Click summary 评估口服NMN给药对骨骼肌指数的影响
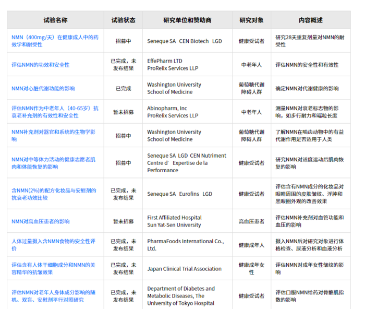This screenshot has width=365, height=309. pyautogui.click(x=309, y=296)
